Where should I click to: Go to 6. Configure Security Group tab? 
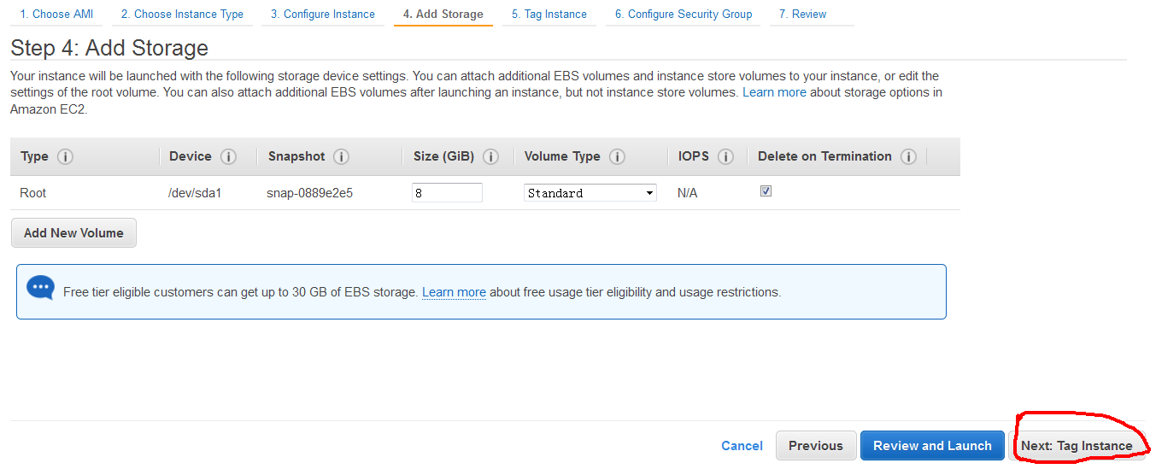coord(684,15)
